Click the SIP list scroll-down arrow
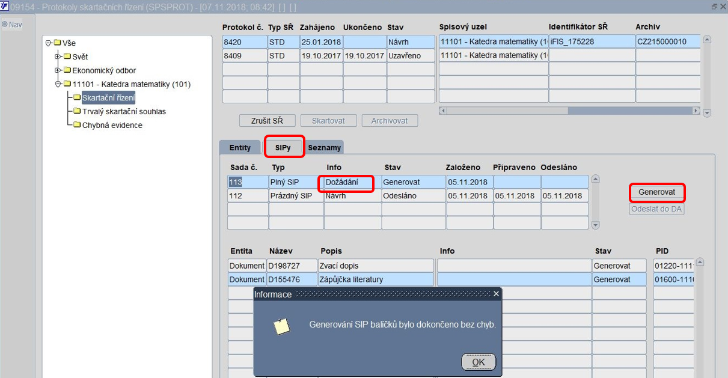The height and width of the screenshot is (378, 728). pos(596,225)
